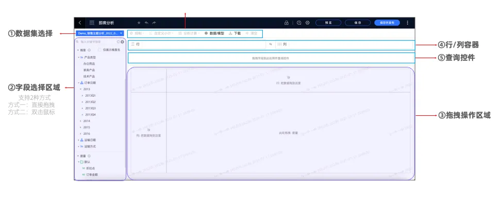This screenshot has height=197, width=503.
Task: Open the Demo dataset selector dropdown
Action: point(99,33)
